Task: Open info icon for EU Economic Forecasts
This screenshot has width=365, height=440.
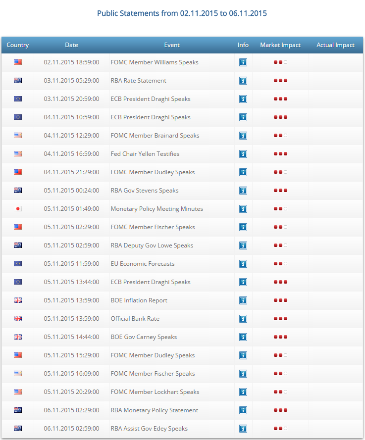Action: point(243,264)
